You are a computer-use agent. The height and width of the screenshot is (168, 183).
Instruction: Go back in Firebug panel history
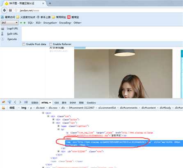[x=15, y=102]
